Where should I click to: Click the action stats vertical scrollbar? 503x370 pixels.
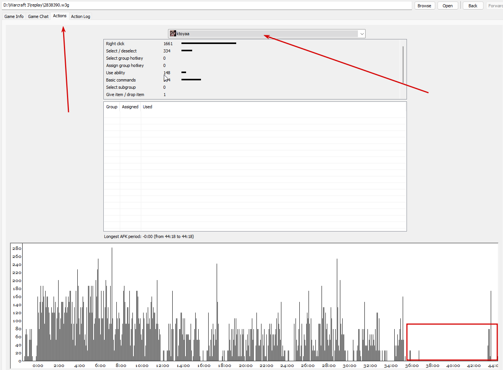tap(403, 65)
